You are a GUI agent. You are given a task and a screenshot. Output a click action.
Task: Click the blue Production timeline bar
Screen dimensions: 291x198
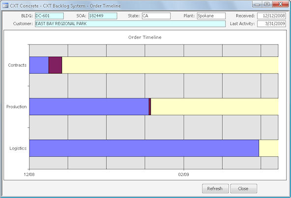point(89,106)
